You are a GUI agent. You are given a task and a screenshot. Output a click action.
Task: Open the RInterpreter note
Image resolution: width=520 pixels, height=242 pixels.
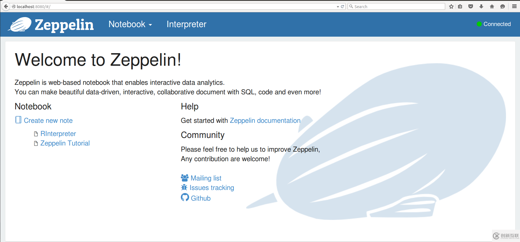pos(58,134)
